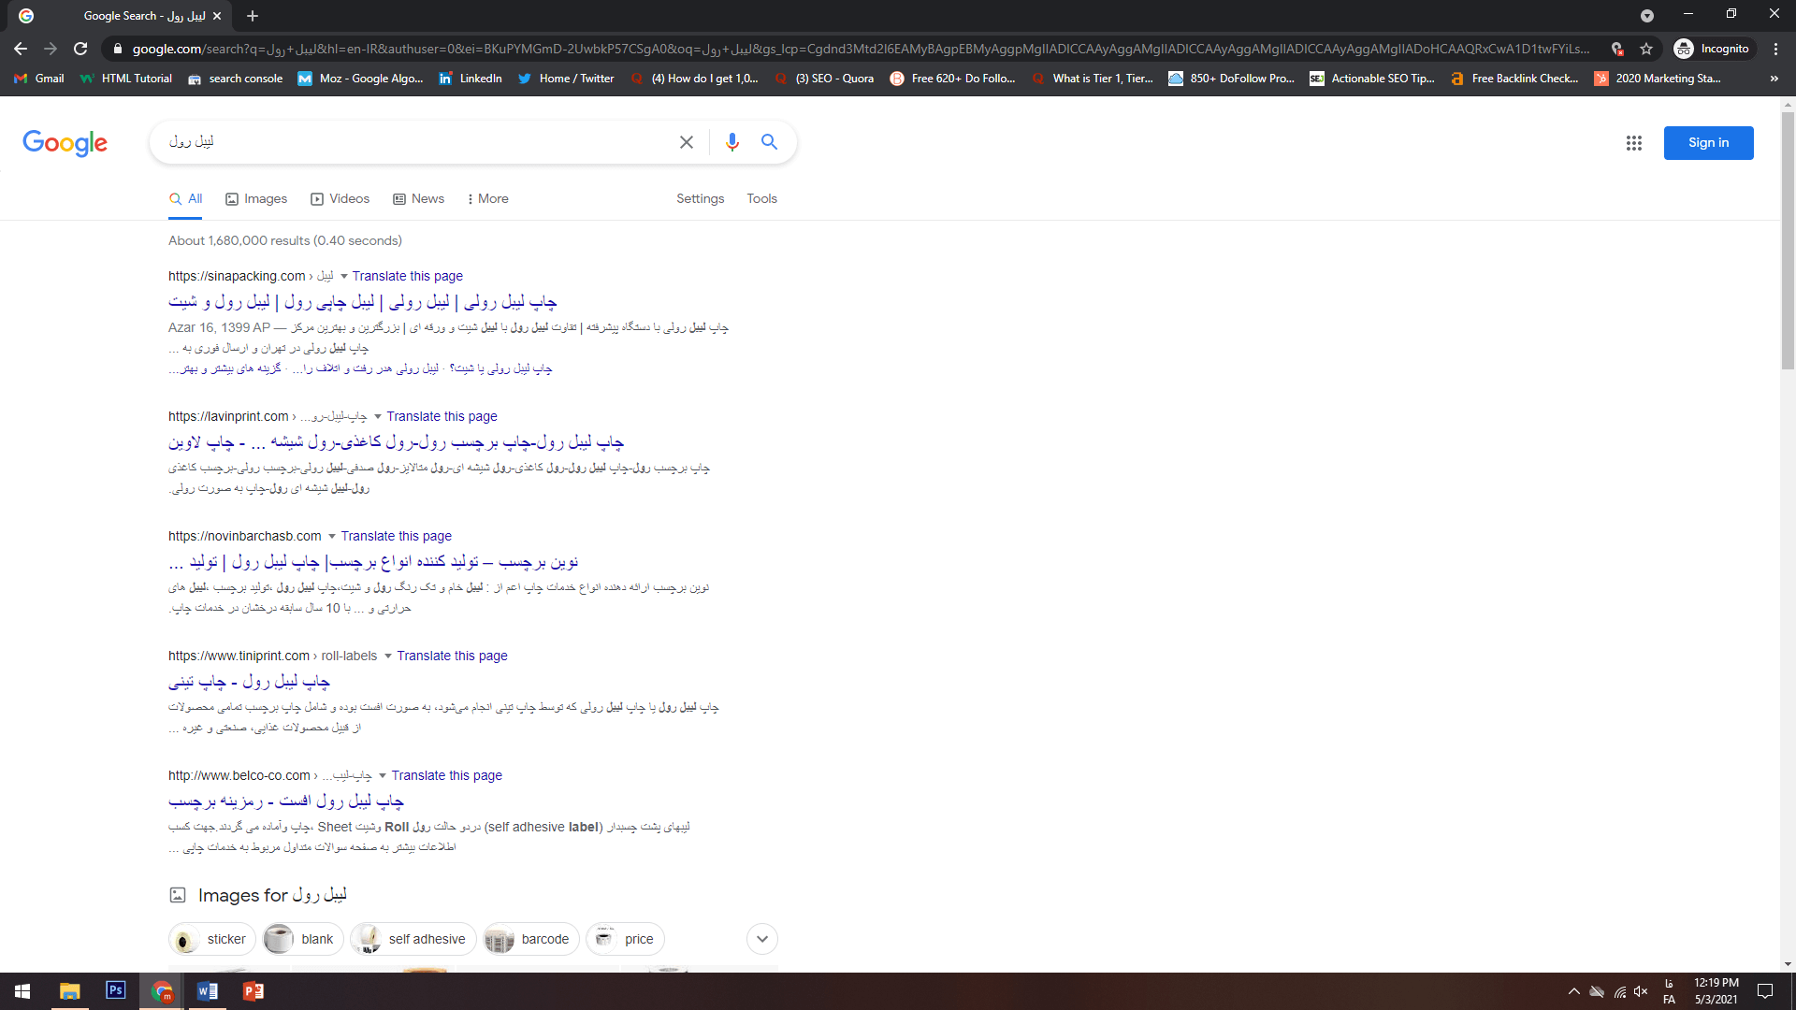This screenshot has width=1796, height=1010.
Task: Open search Settings
Action: (700, 199)
